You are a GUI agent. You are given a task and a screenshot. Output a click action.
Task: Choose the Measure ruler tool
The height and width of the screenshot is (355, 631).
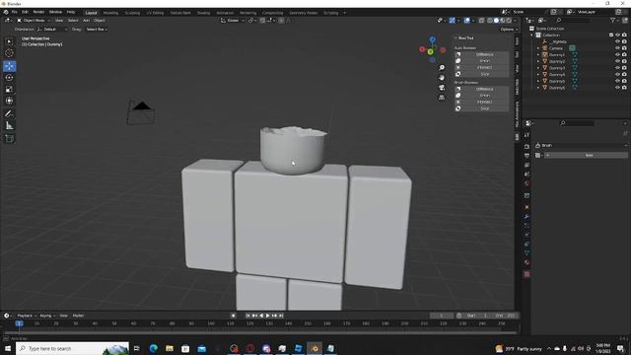(9, 126)
